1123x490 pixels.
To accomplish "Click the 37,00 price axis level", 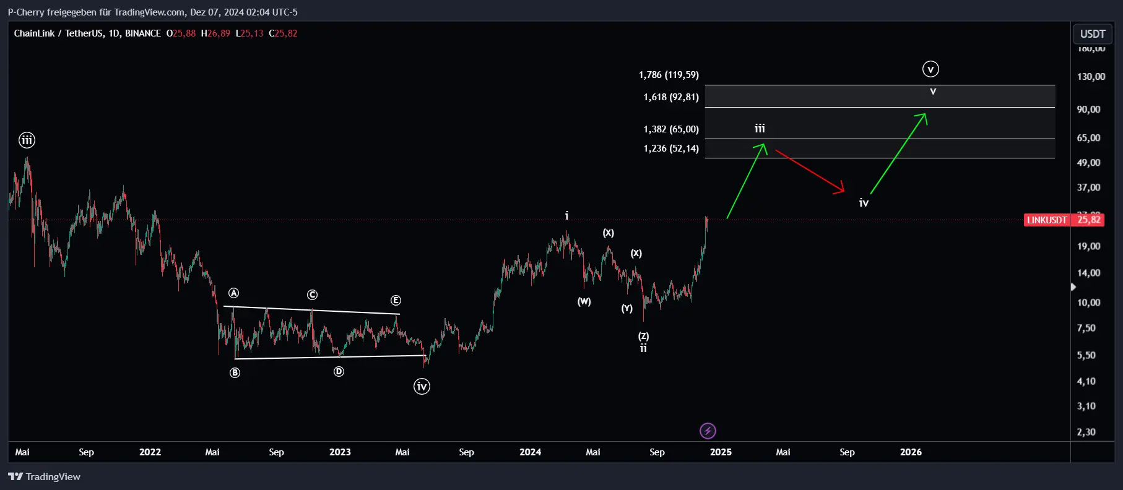I will 1088,187.
